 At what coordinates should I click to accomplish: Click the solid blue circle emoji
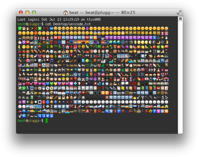pos(48,102)
